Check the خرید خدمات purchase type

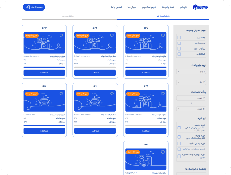coord(179,128)
